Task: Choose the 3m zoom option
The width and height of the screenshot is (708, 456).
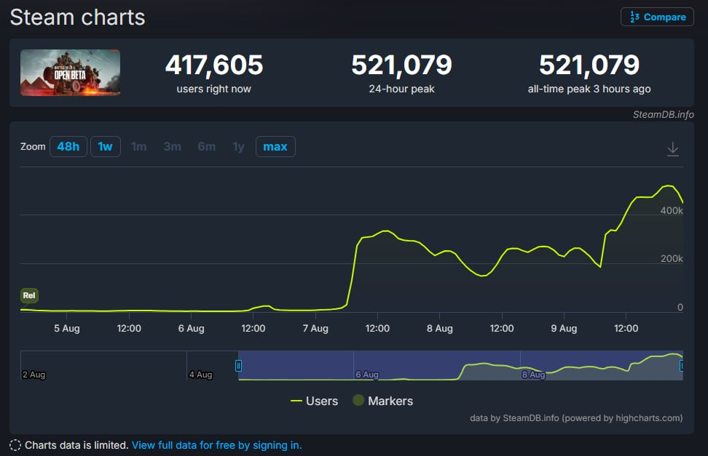Action: (x=172, y=147)
